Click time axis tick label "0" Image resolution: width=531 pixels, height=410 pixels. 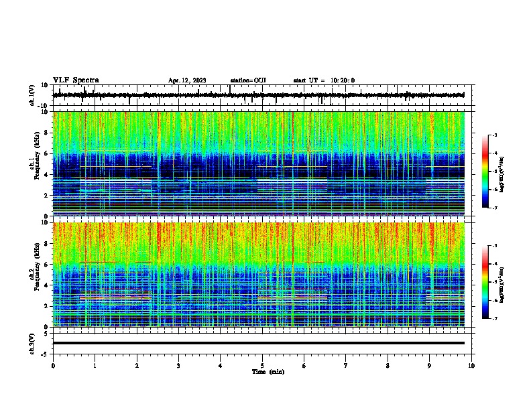[x=53, y=366]
